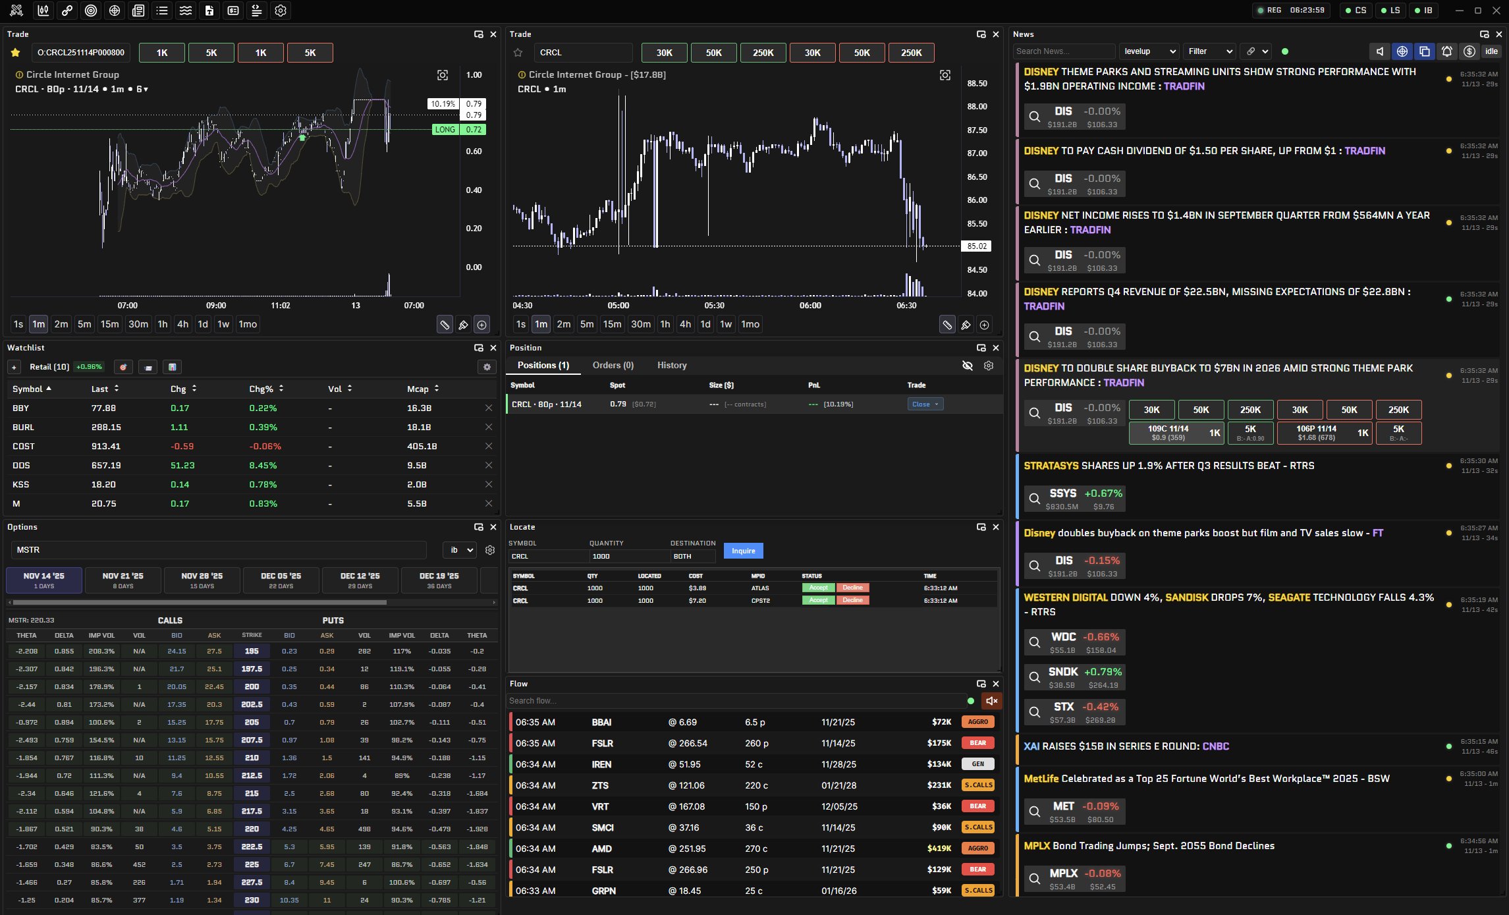
Task: Click the MSTR symbol field in Options
Action: 219,550
